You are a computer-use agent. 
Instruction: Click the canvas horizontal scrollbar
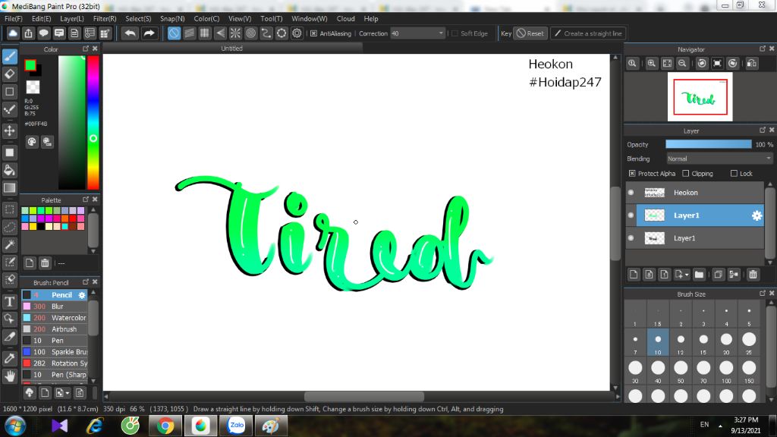[x=364, y=397]
